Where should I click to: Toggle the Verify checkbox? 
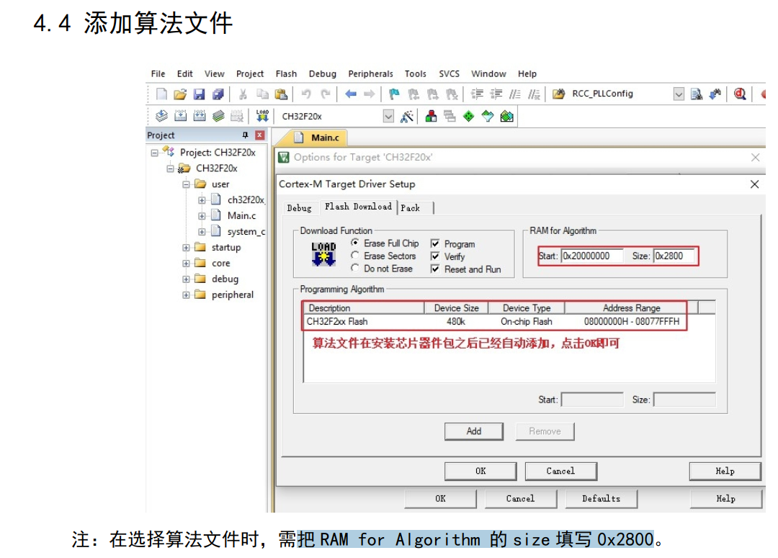(x=435, y=256)
